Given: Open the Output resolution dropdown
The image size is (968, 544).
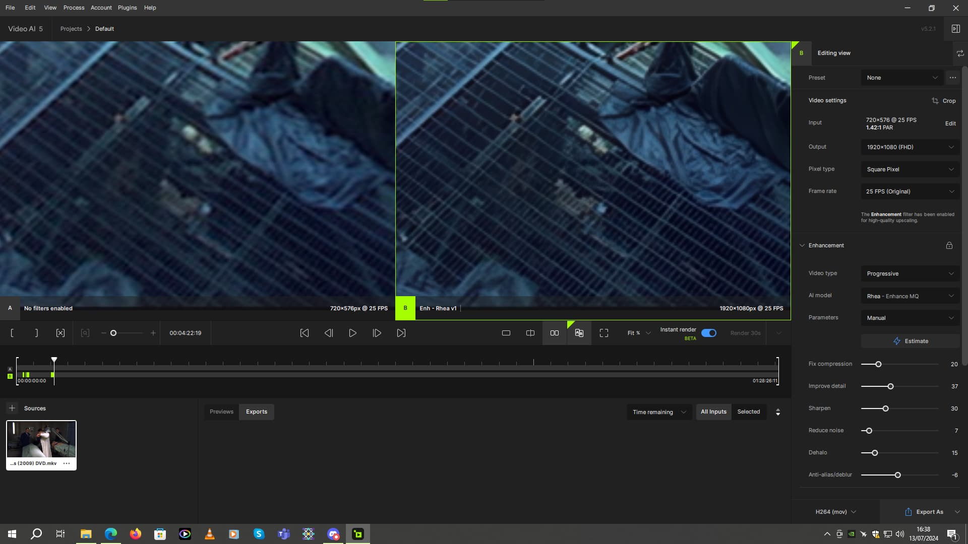Looking at the screenshot, I should point(910,147).
